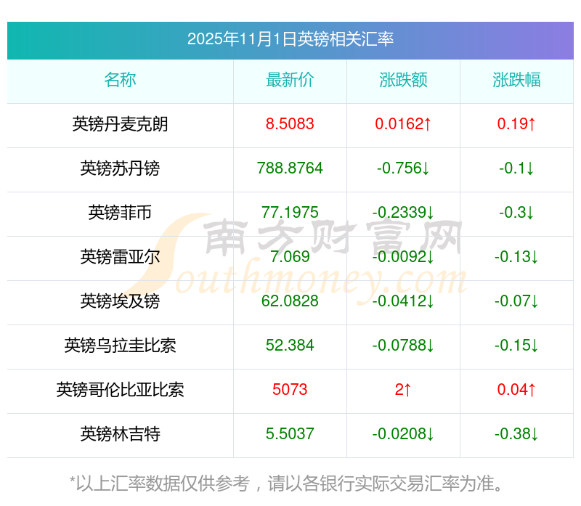This screenshot has height=506, width=581.
Task: Click the change value 0.0162↑
Action: pyautogui.click(x=403, y=124)
